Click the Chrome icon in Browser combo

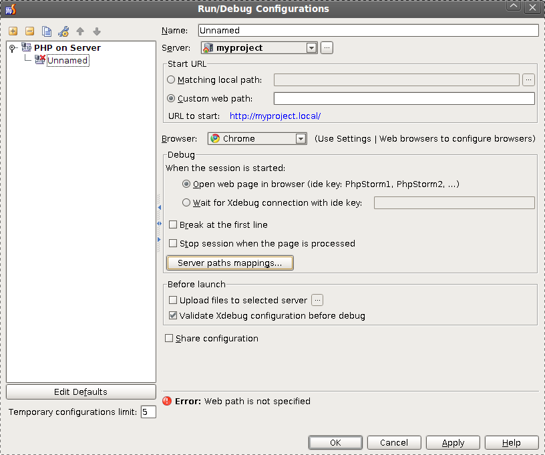(x=215, y=139)
